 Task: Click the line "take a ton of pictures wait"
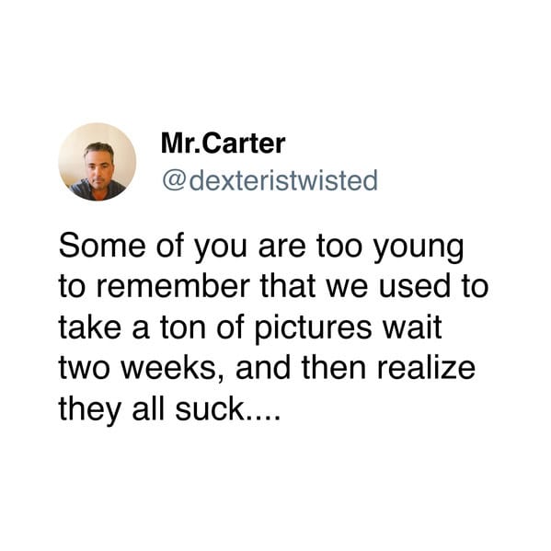(250, 328)
